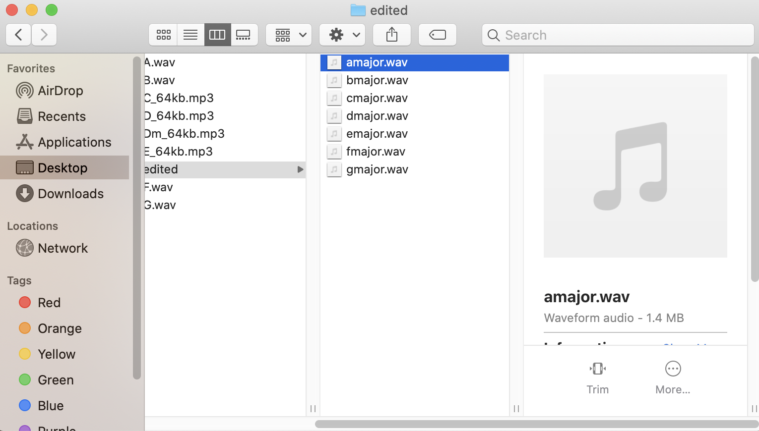
Task: Select the F.wav file
Action: pyautogui.click(x=225, y=187)
